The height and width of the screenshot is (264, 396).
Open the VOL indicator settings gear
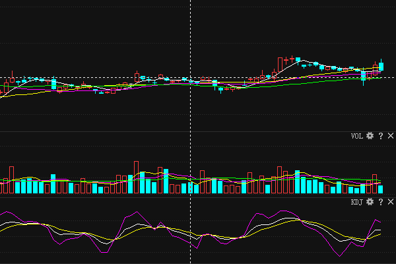370,135
